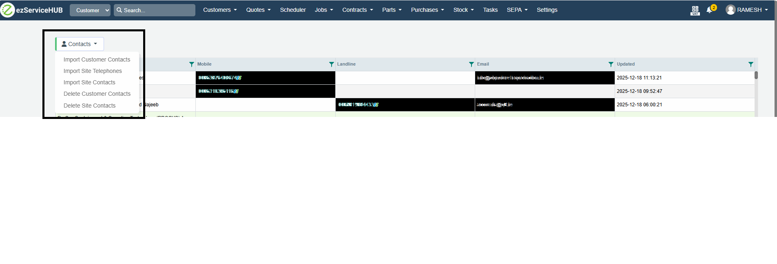Click the table vertical scrollbar thumb
Image resolution: width=777 pixels, height=264 pixels.
[756, 75]
